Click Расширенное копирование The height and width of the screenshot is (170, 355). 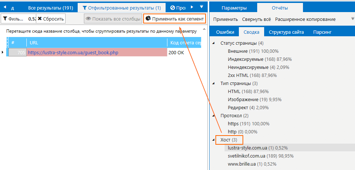[305, 19]
